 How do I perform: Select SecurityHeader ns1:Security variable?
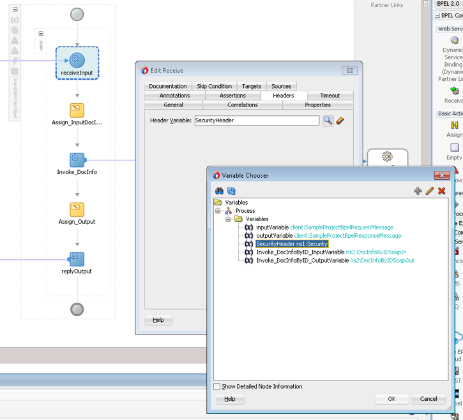pyautogui.click(x=292, y=243)
